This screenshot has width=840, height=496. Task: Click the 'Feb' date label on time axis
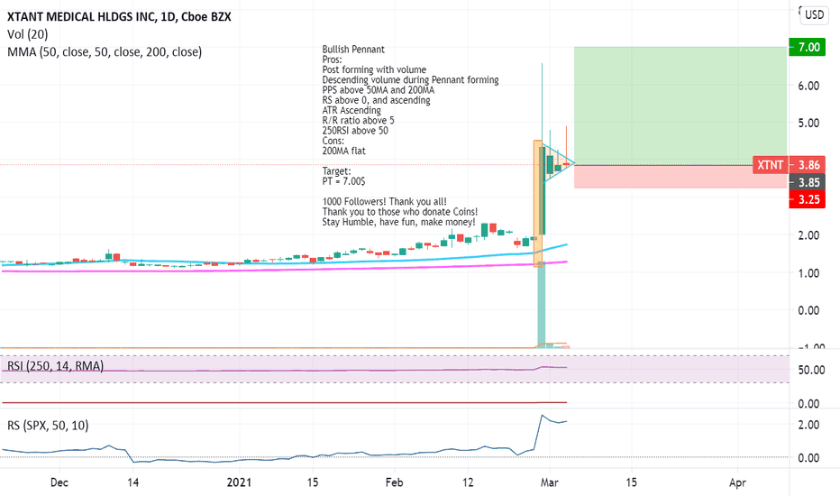point(394,482)
